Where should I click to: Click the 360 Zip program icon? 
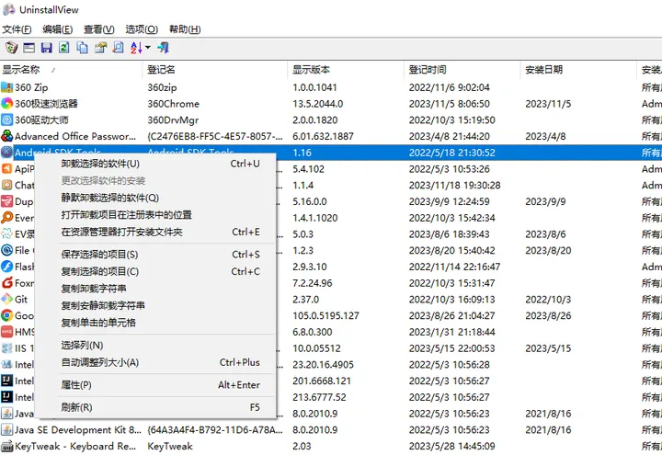coord(6,87)
